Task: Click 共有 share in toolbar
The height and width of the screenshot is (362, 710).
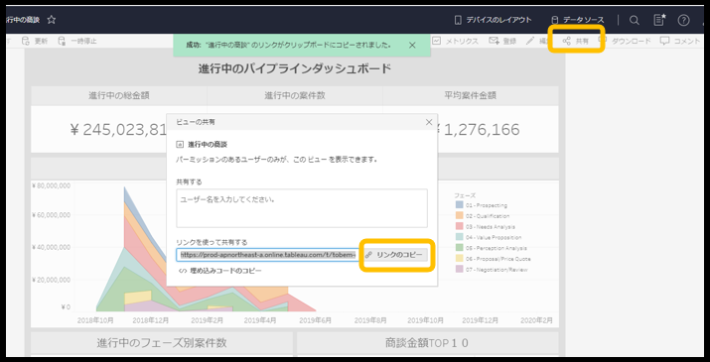Action: [x=576, y=41]
